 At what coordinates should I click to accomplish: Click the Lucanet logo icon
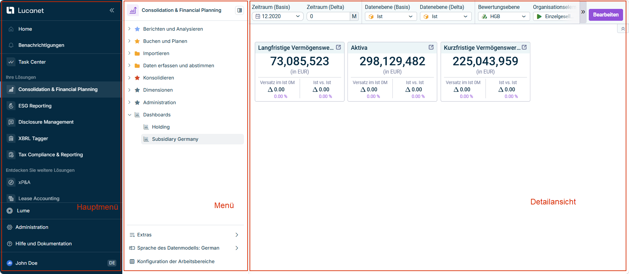11,10
